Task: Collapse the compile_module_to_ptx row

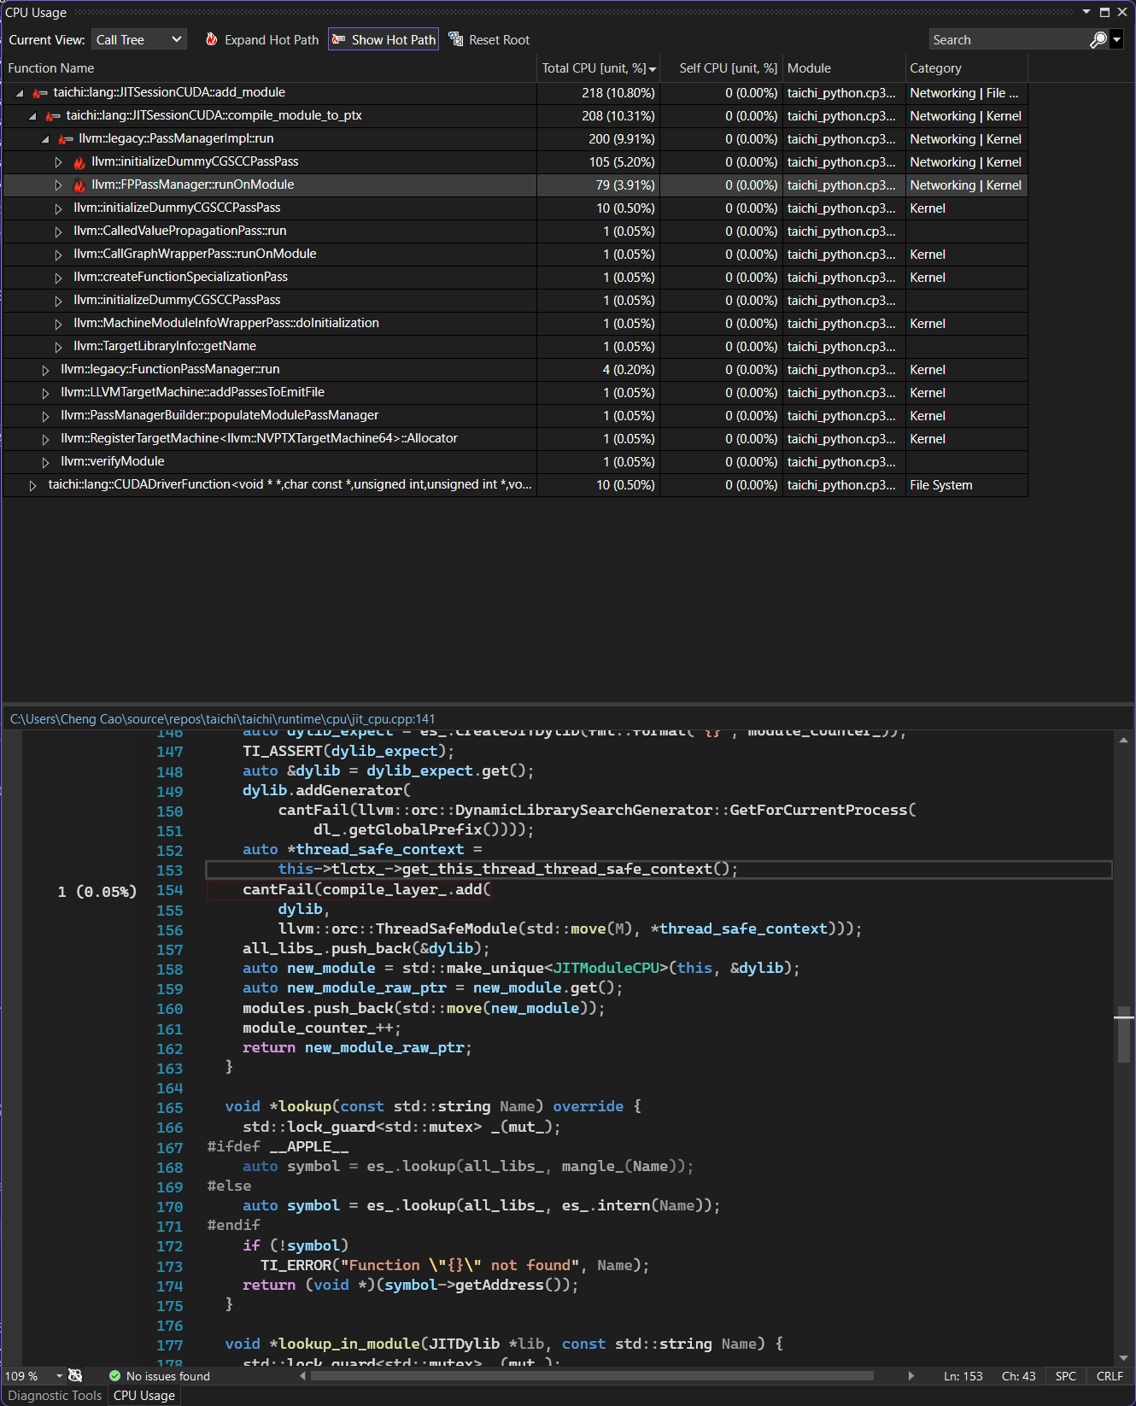Action: (32, 115)
